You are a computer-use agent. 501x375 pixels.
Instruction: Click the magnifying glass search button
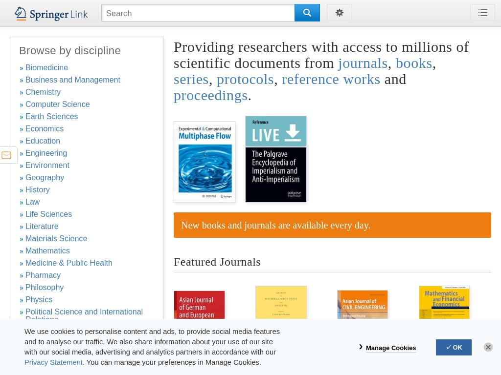[x=307, y=13]
